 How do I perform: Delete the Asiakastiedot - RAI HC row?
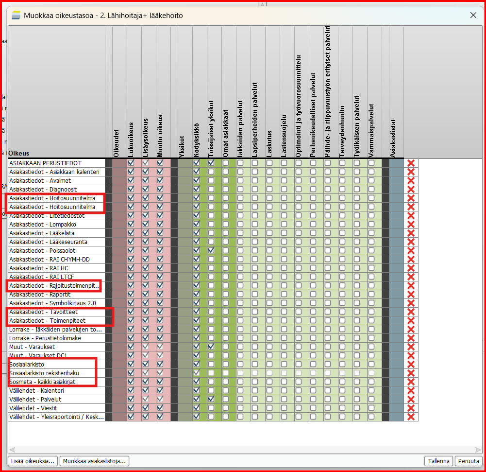click(x=411, y=268)
